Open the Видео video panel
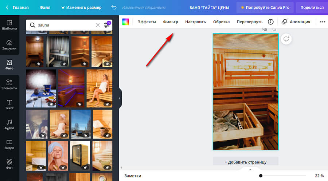This screenshot has height=181, width=328. coord(9,144)
